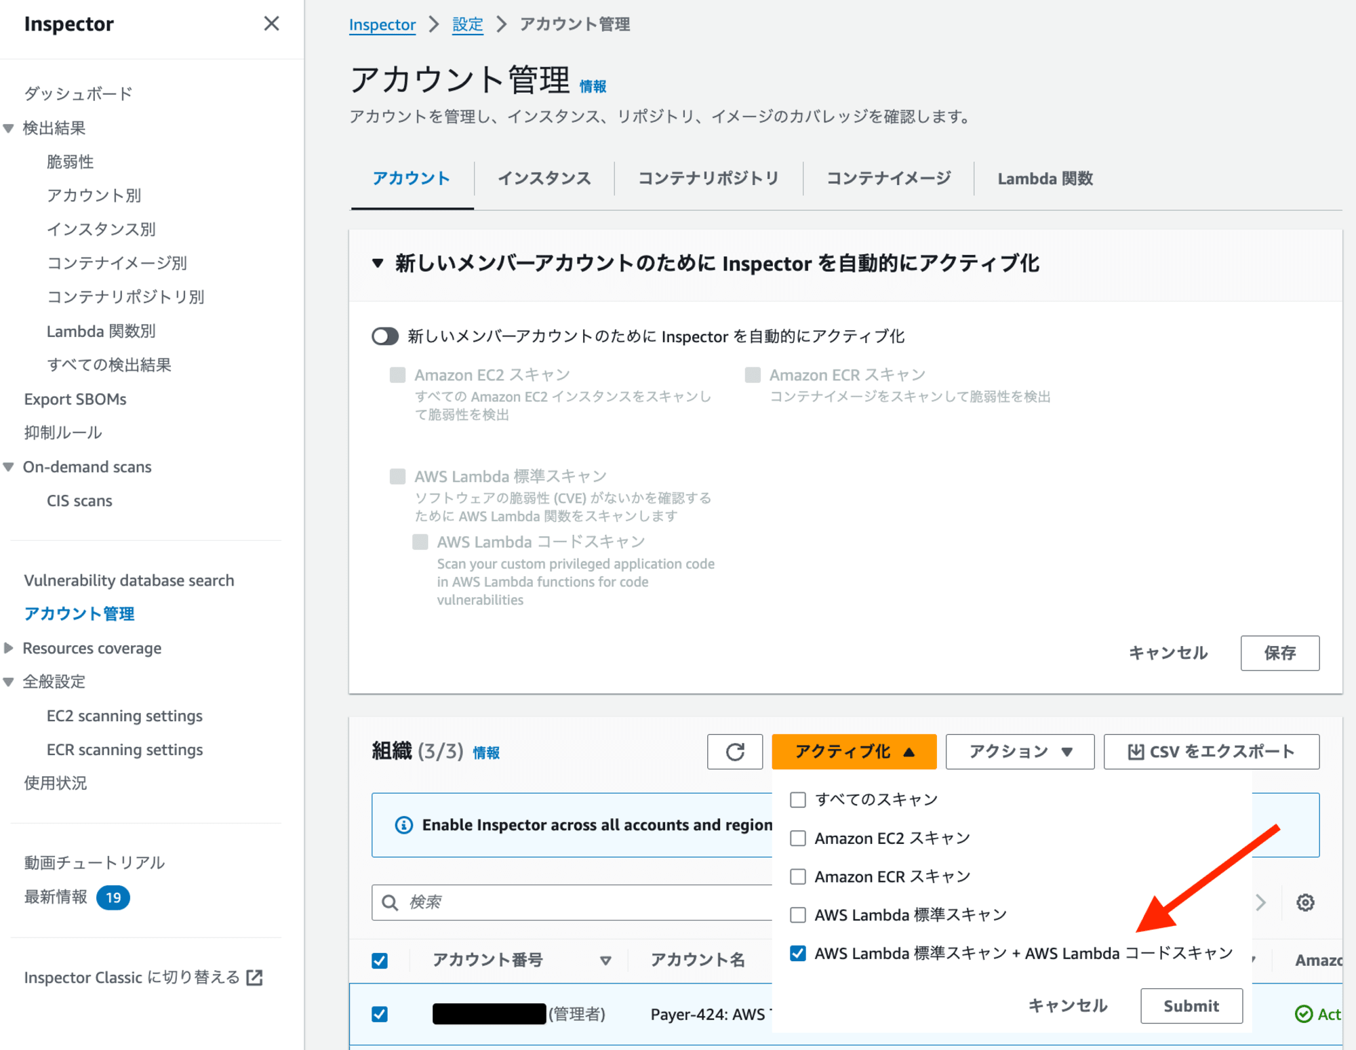Image resolution: width=1356 pixels, height=1050 pixels.
Task: Open 抑制ルール in sidebar
Action: pyautogui.click(x=63, y=433)
